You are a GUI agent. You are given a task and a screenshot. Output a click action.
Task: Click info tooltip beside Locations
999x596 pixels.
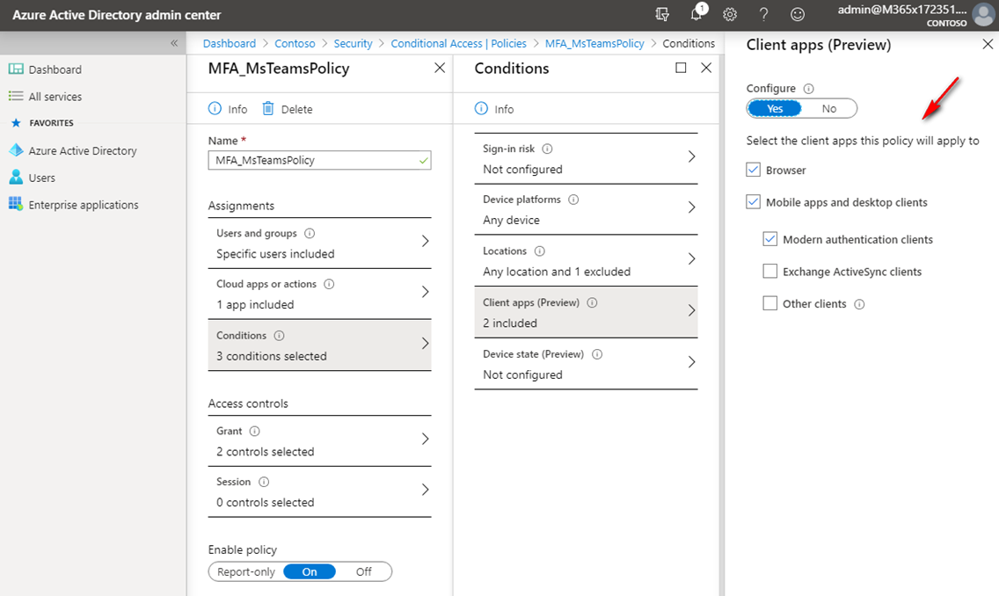pyautogui.click(x=540, y=251)
